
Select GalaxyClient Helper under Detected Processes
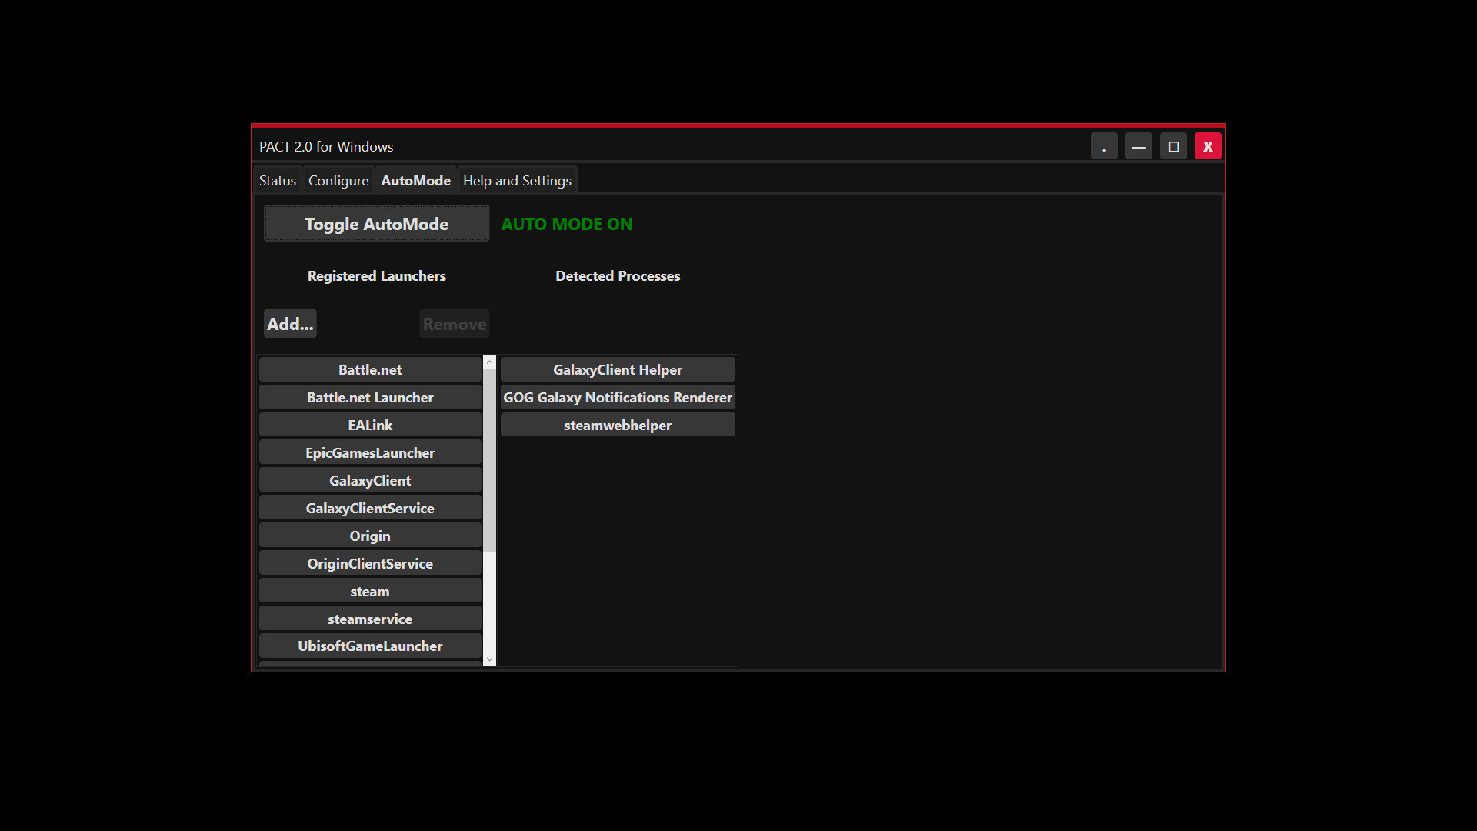tap(618, 369)
